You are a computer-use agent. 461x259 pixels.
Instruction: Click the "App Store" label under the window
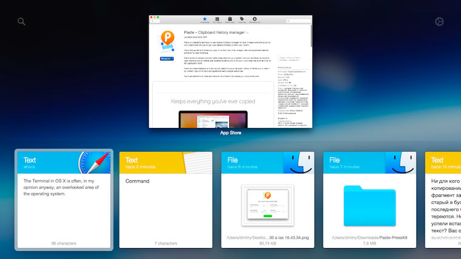[x=231, y=133]
